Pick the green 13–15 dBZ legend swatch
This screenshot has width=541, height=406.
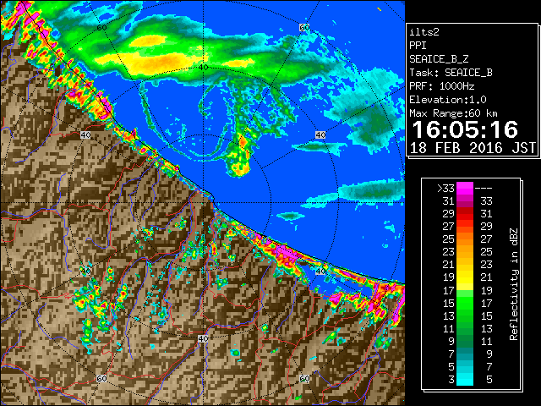point(465,315)
